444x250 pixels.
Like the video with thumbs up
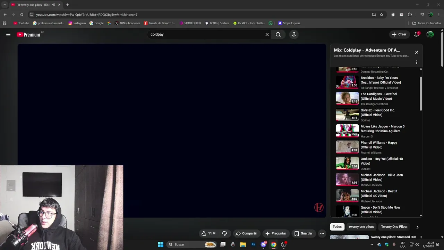point(209,233)
